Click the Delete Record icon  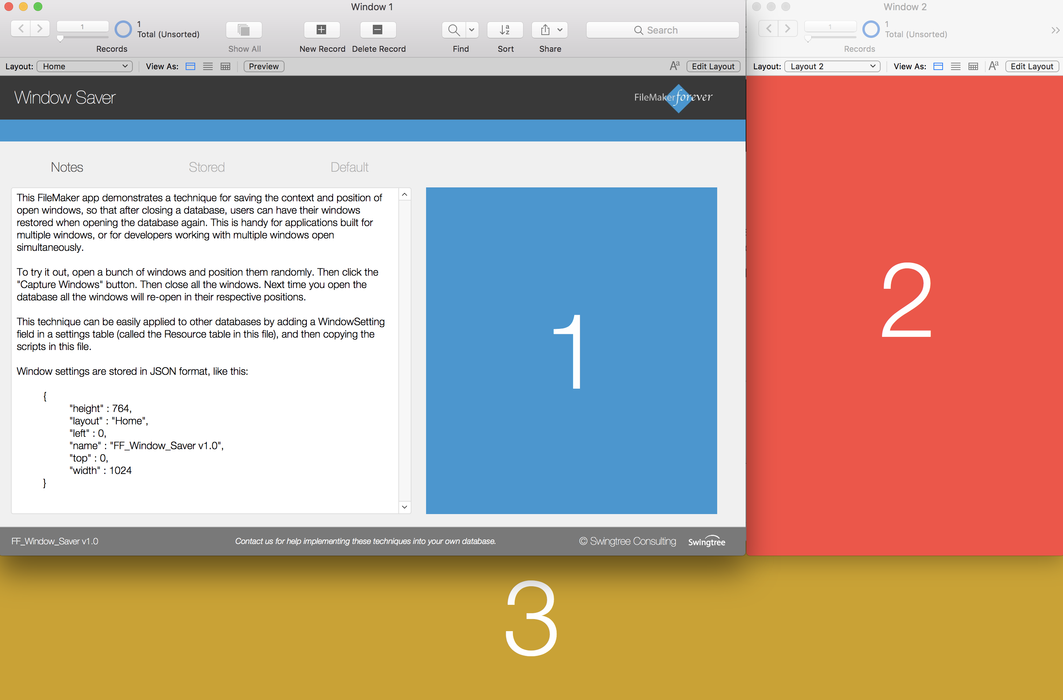point(378,30)
